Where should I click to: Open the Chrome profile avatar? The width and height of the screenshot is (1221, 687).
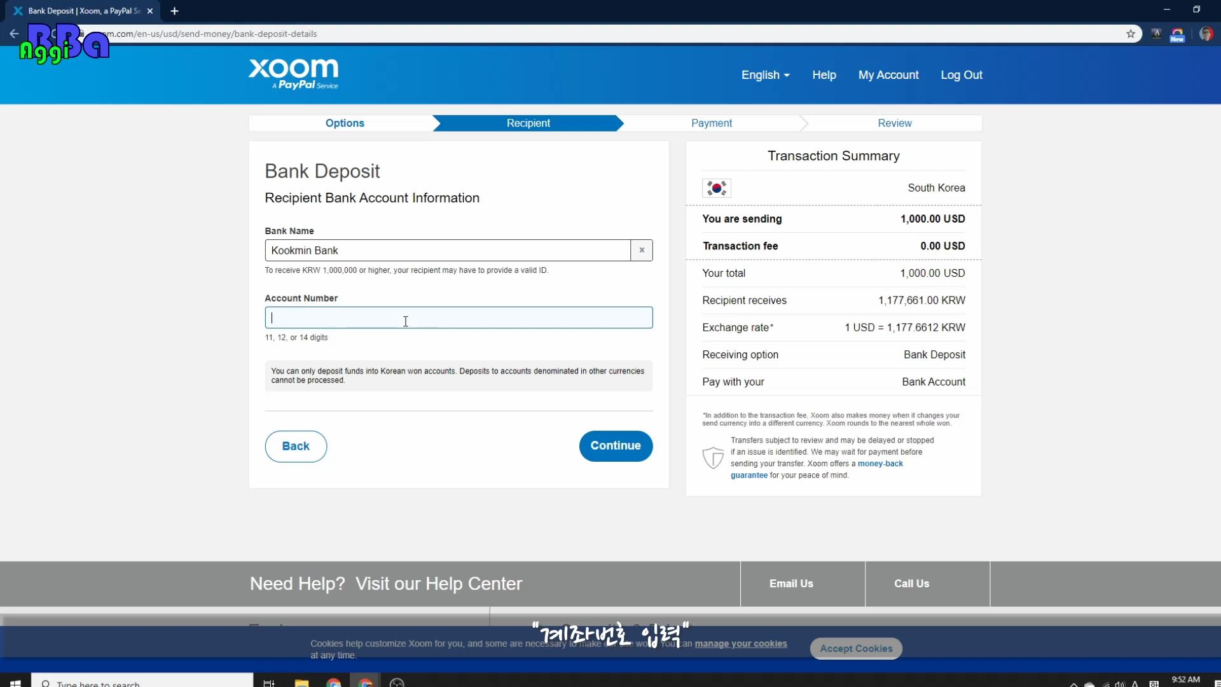tap(1206, 34)
